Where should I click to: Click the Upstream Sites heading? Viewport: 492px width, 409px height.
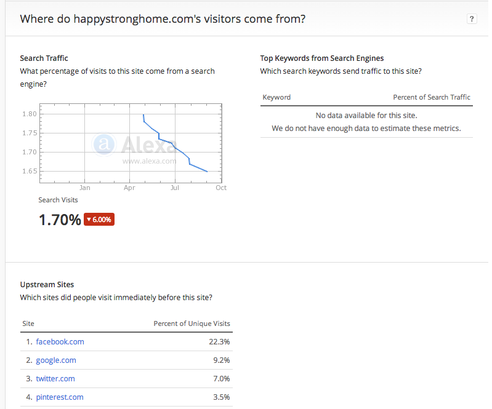click(47, 285)
